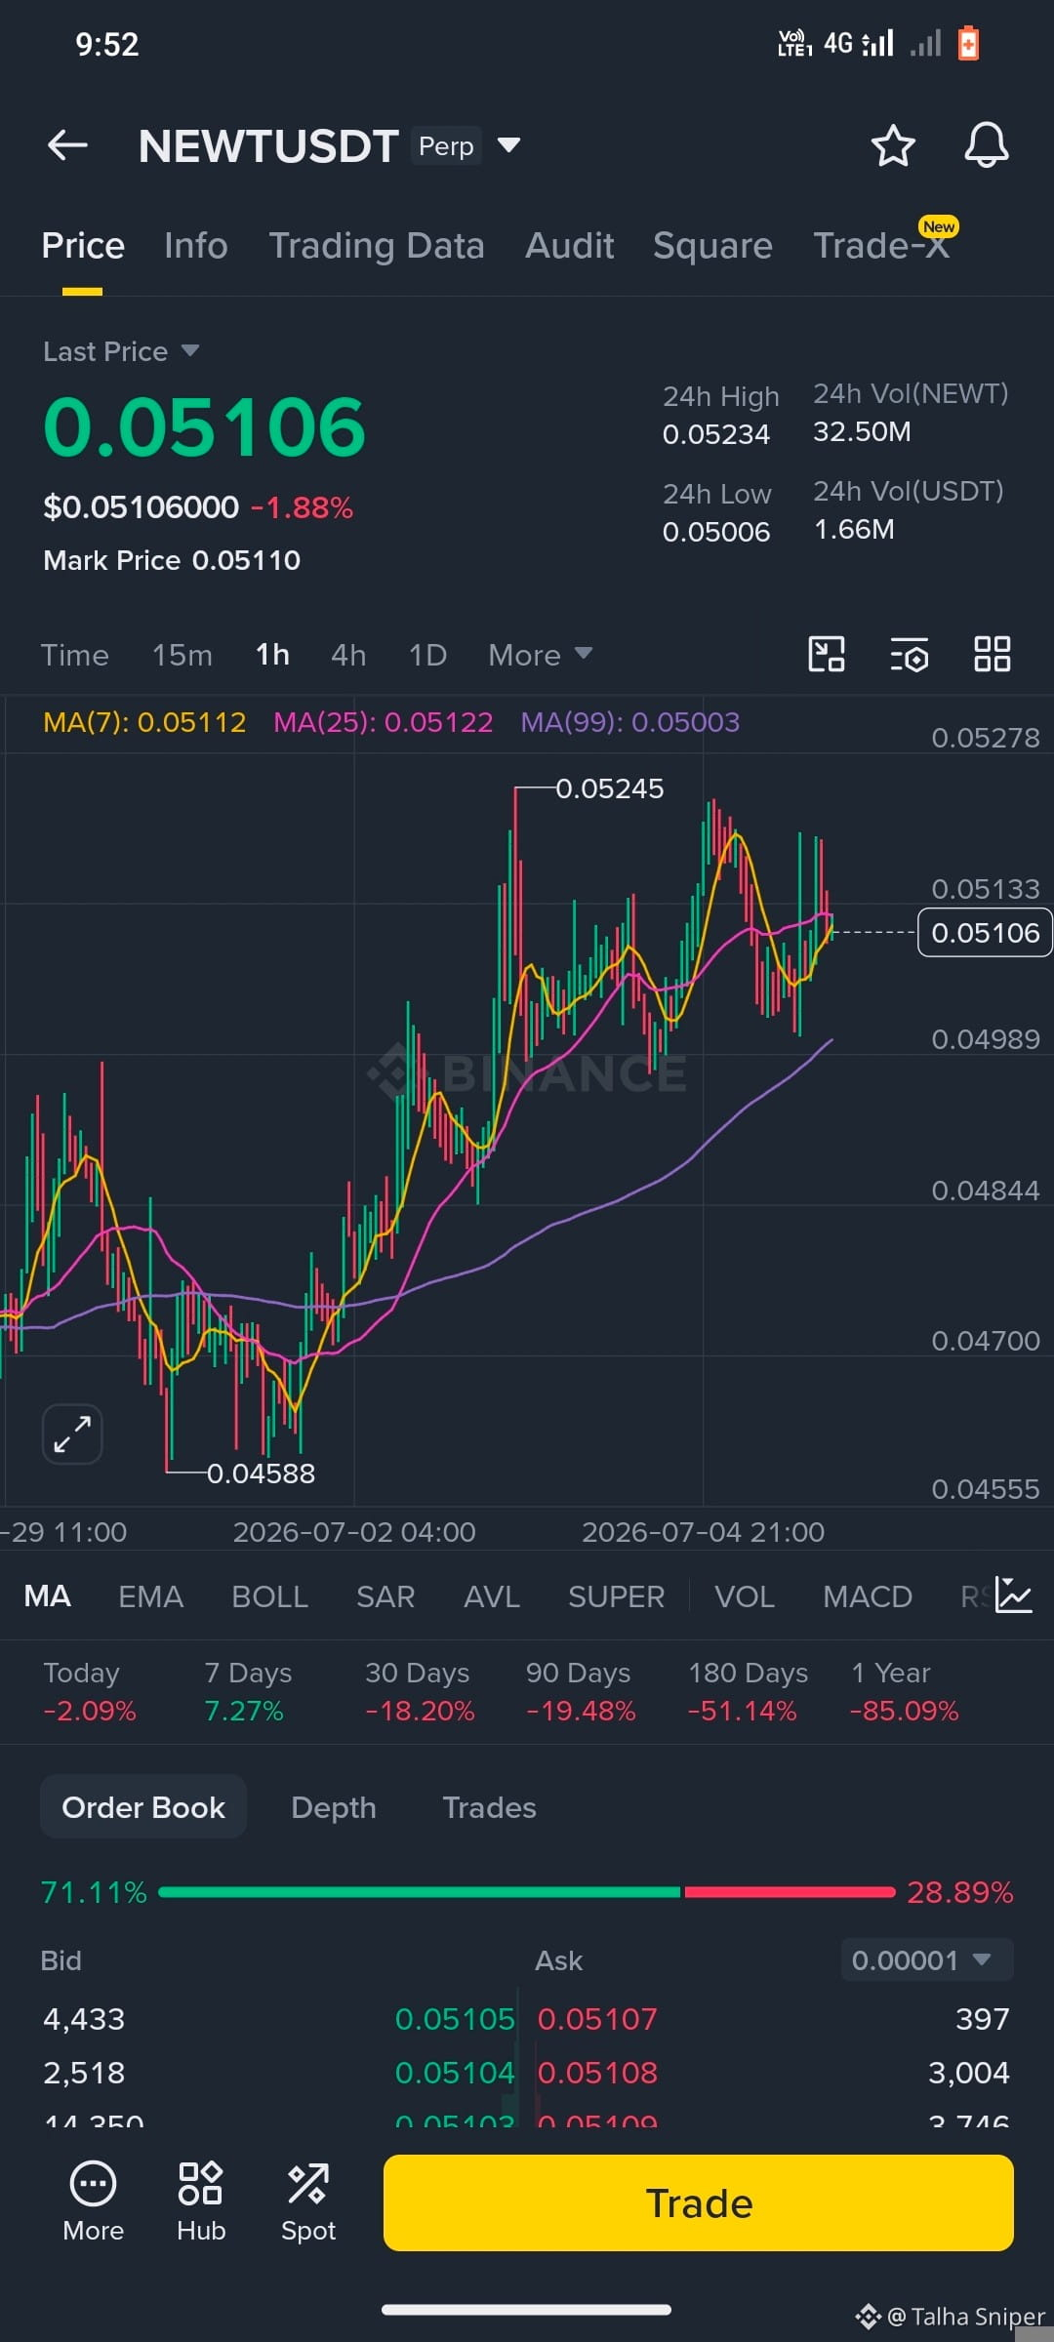Image resolution: width=1054 pixels, height=2342 pixels.
Task: Expand the NEWTUSDT Perp pair dropdown
Action: pos(508,145)
